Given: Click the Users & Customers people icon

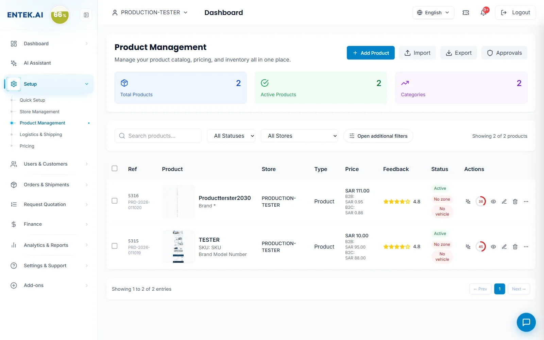Looking at the screenshot, I should [14, 164].
